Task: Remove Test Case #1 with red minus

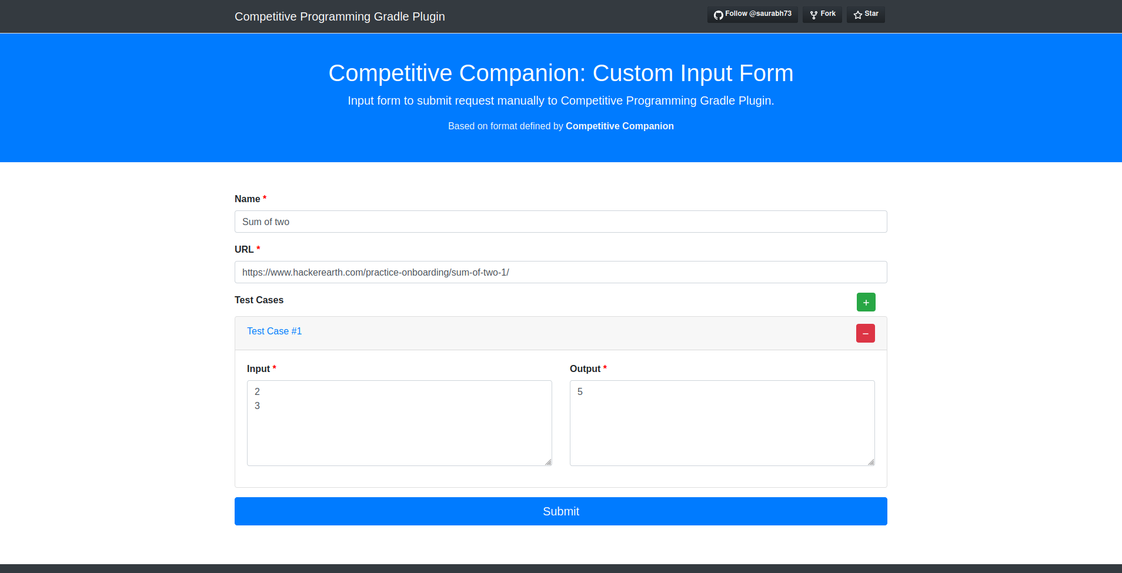Action: 865,333
